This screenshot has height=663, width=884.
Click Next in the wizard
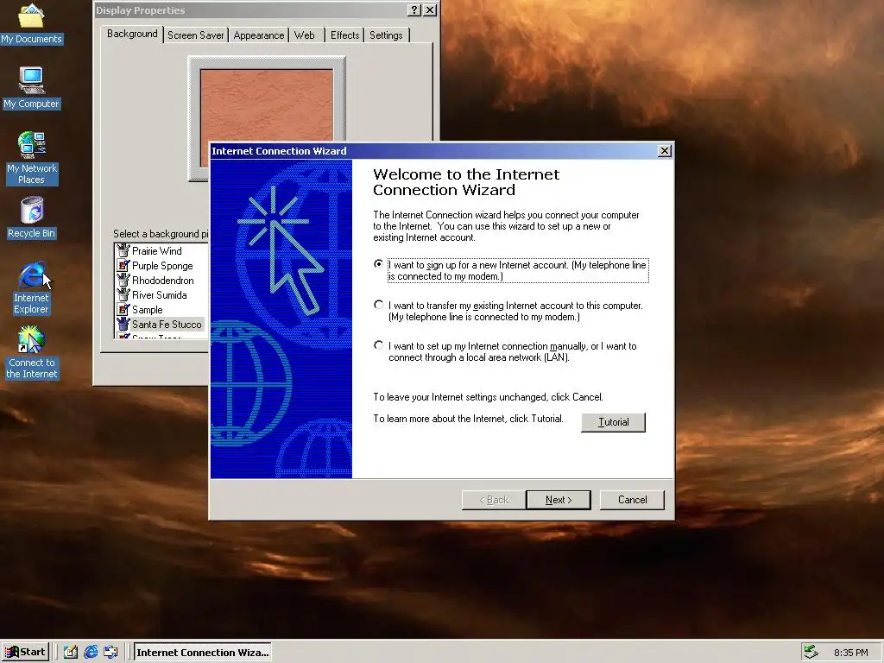click(559, 500)
